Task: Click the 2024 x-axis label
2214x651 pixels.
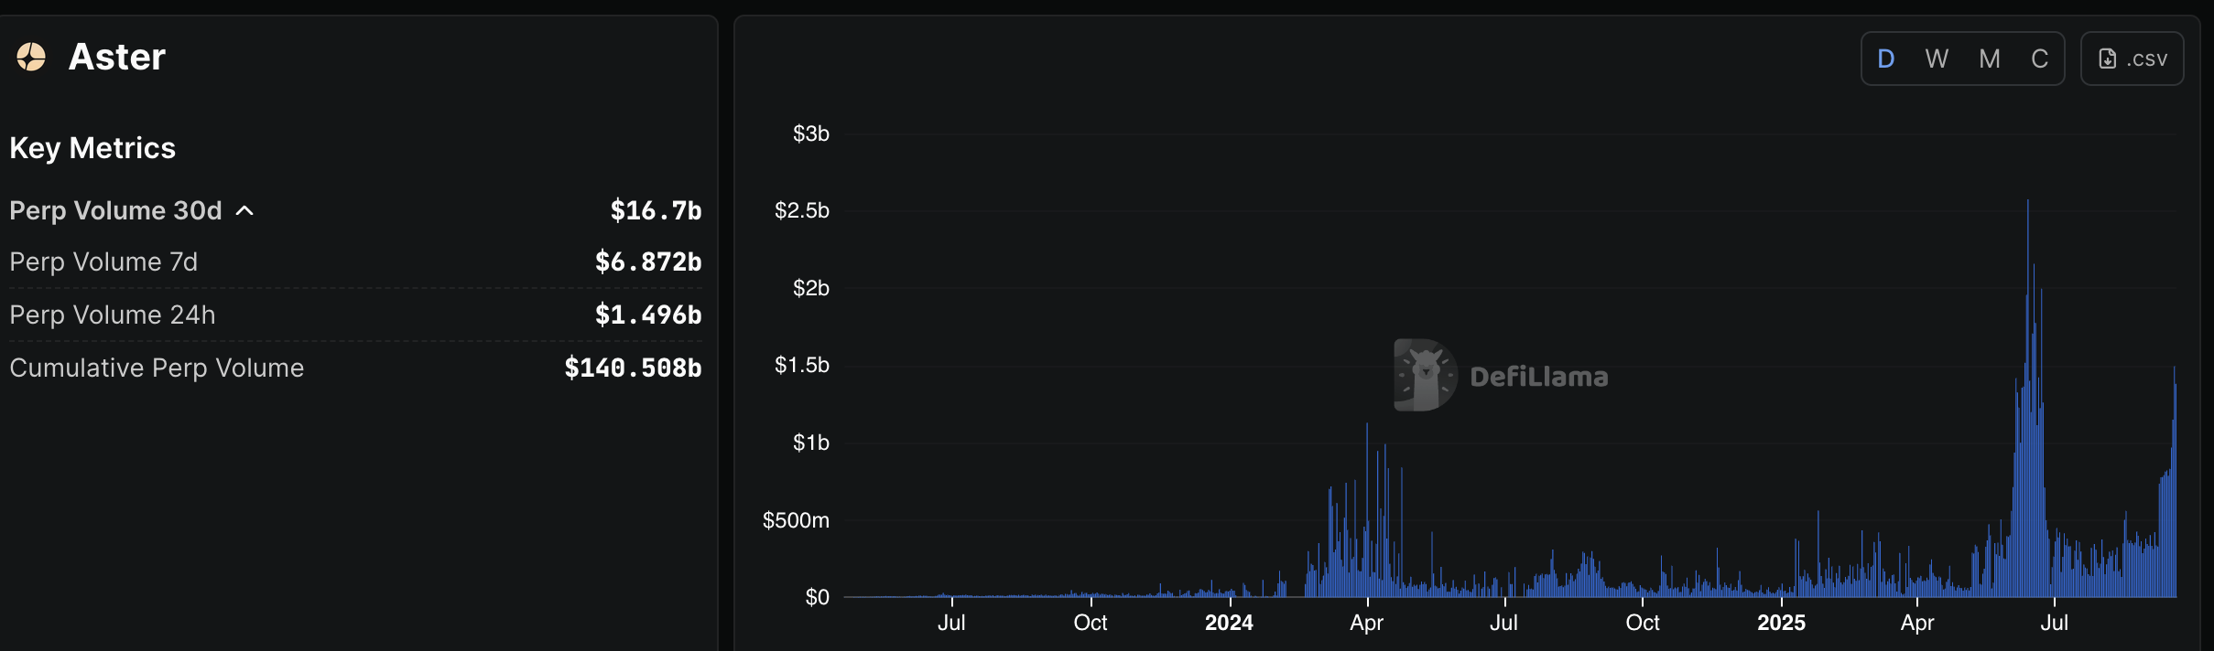Action: click(1229, 623)
